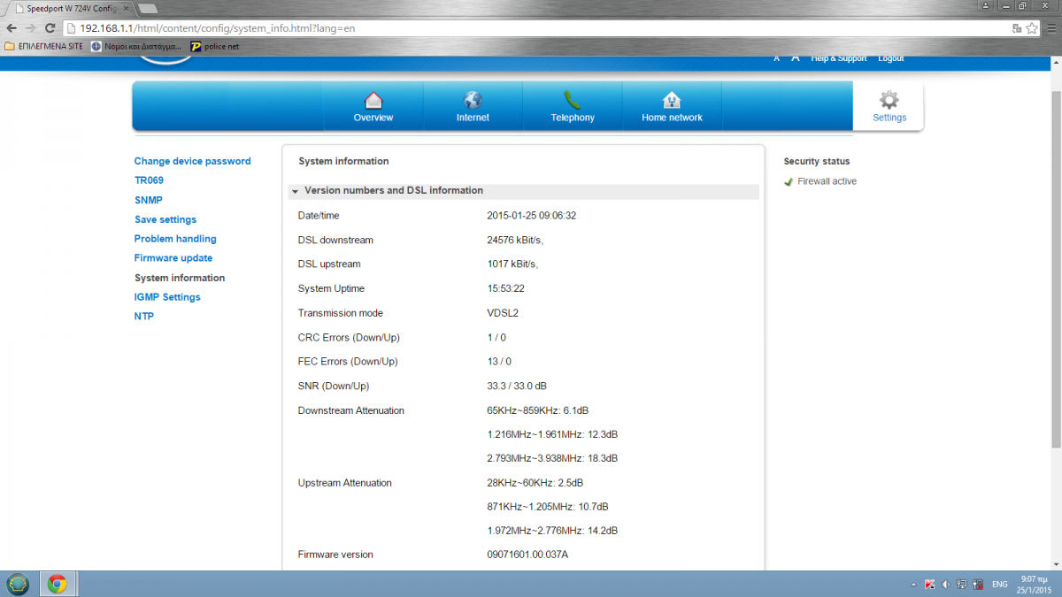The height and width of the screenshot is (597, 1062).
Task: Open Chrome from the Windows taskbar
Action: pyautogui.click(x=58, y=584)
